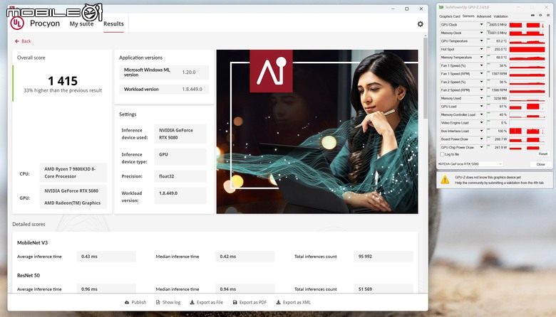Click Publish button
This screenshot has width=556, height=317.
(135, 303)
